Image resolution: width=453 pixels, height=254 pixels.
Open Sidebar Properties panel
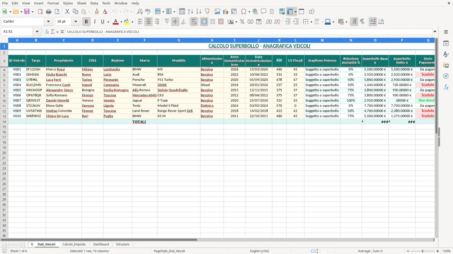pyautogui.click(x=446, y=44)
